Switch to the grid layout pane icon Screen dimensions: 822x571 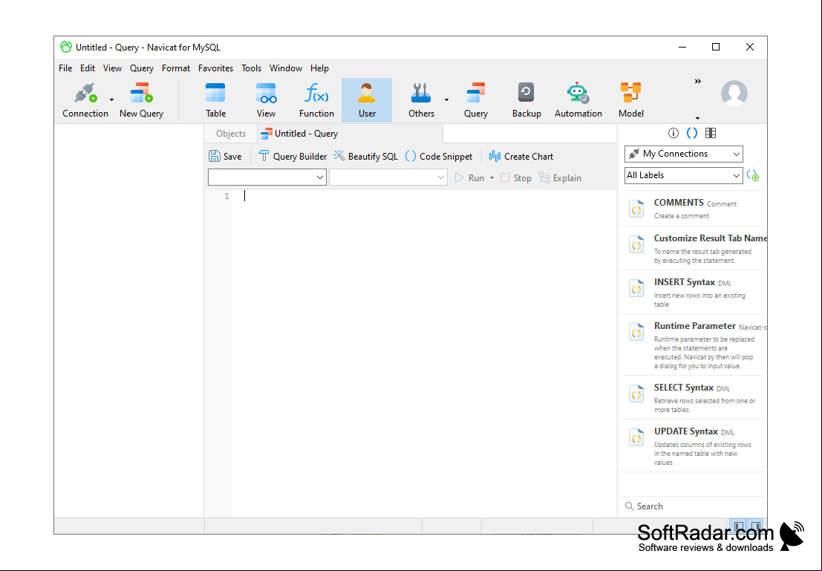point(711,133)
